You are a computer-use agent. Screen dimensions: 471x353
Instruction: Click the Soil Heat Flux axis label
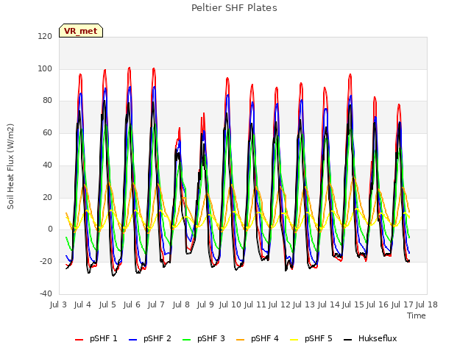(x=10, y=166)
